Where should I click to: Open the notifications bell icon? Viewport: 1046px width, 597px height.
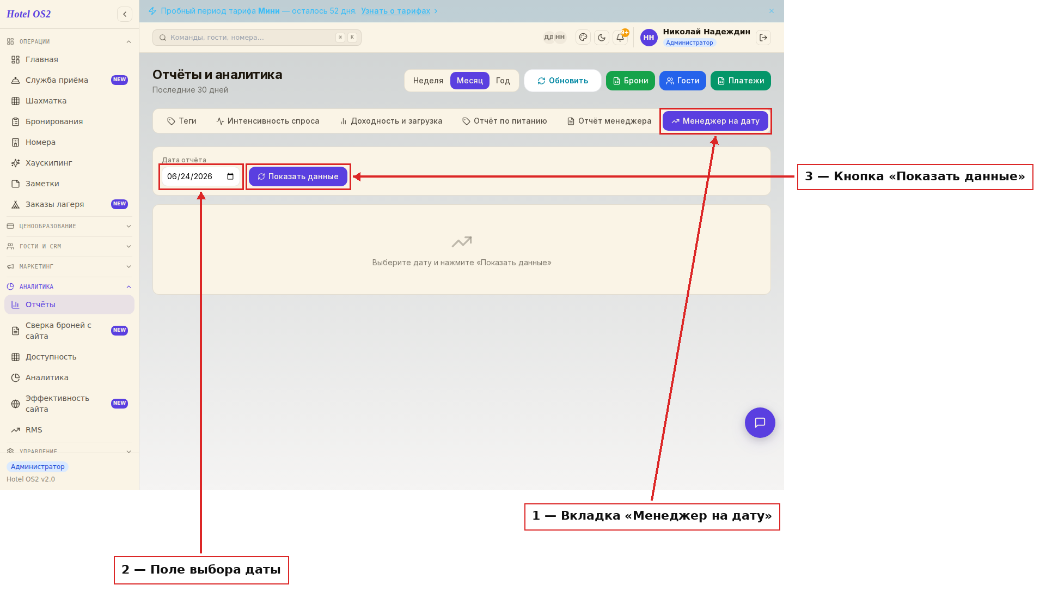point(620,38)
